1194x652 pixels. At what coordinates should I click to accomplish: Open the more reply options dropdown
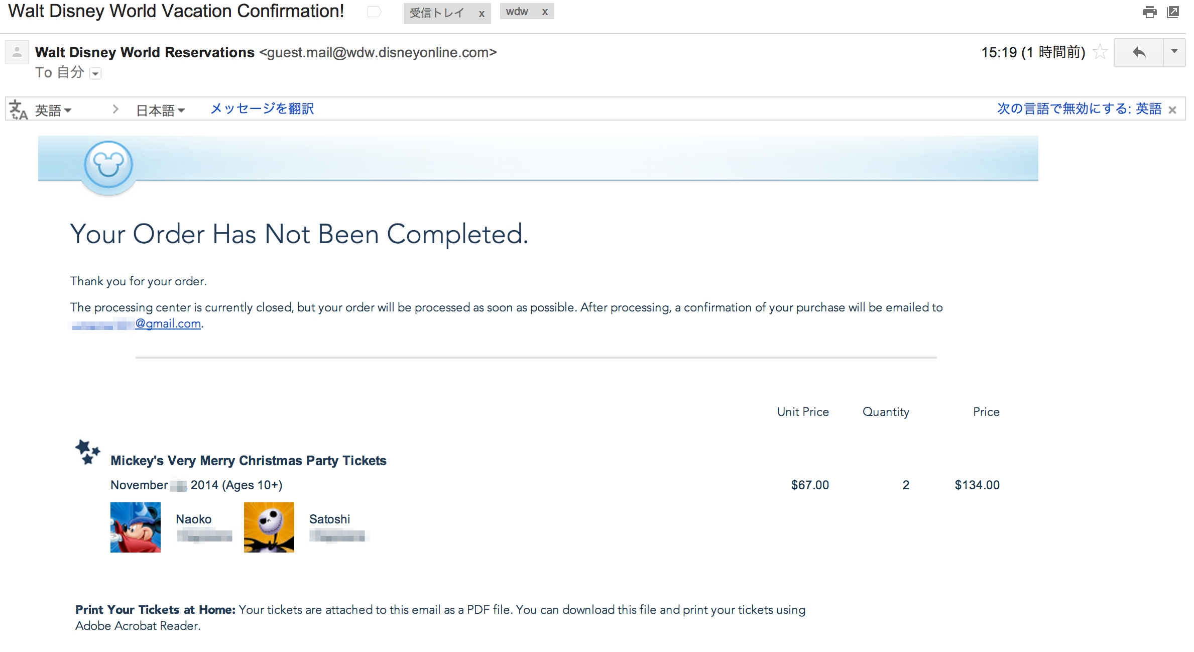pos(1174,52)
